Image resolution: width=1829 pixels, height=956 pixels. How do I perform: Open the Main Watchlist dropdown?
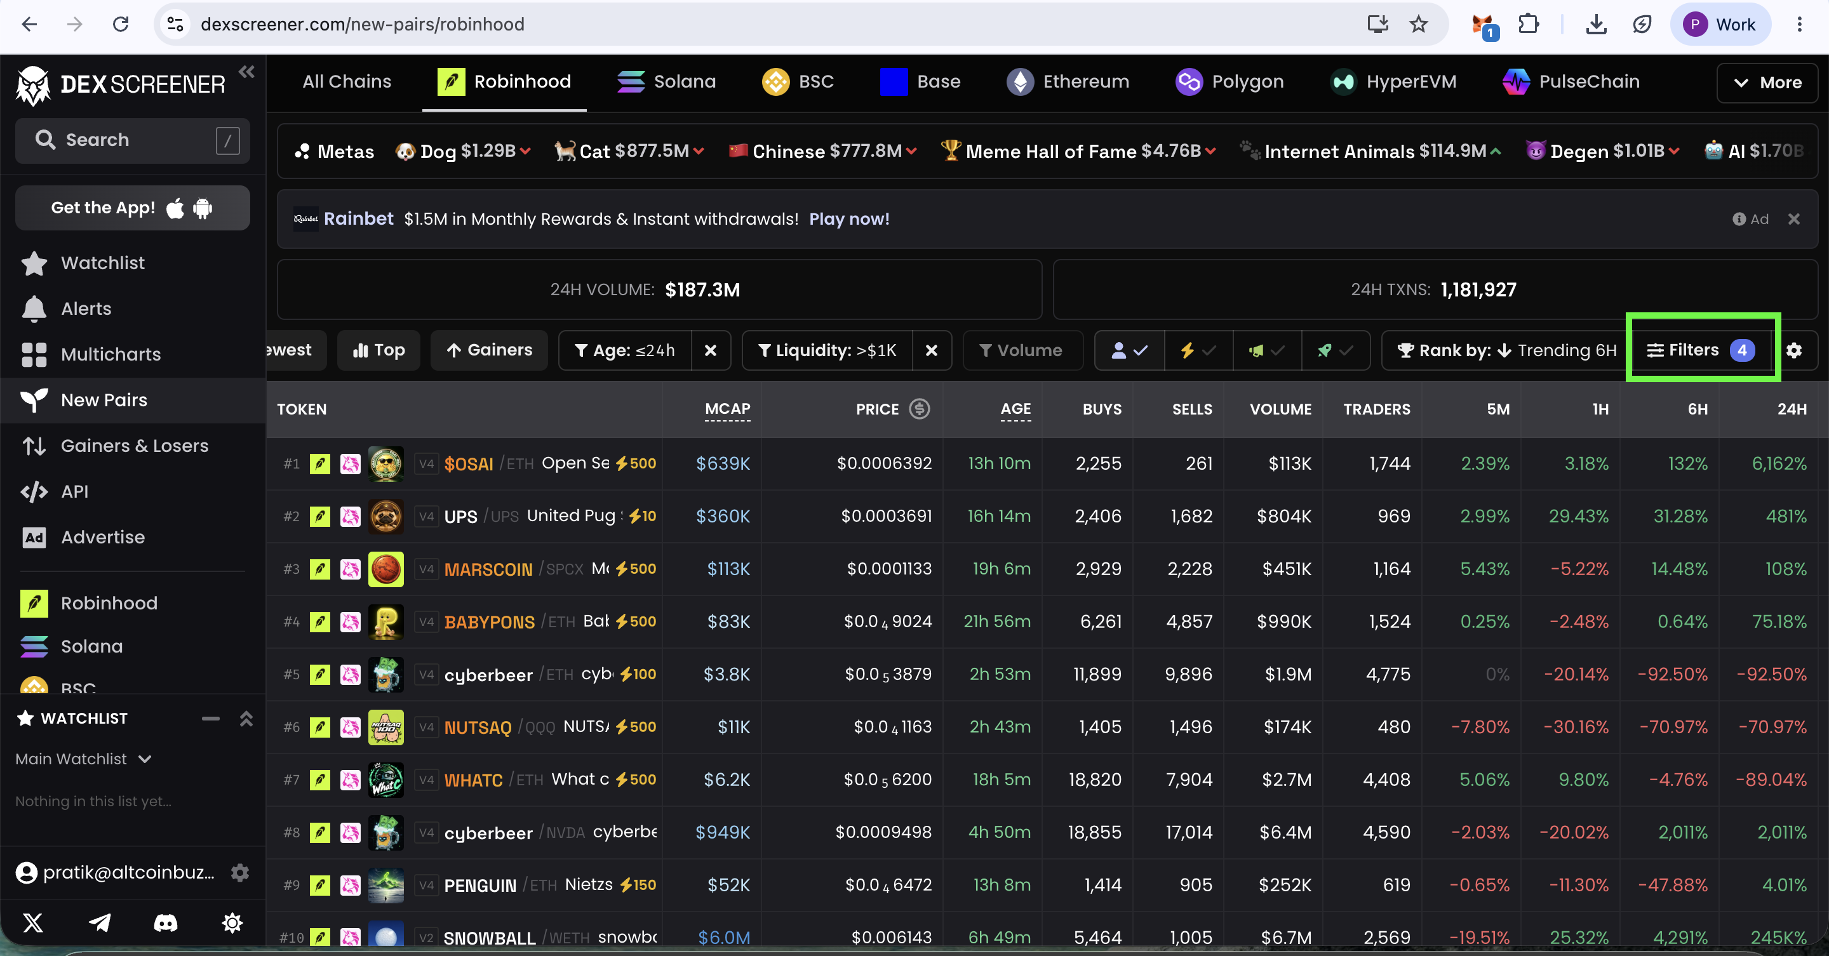click(x=84, y=759)
